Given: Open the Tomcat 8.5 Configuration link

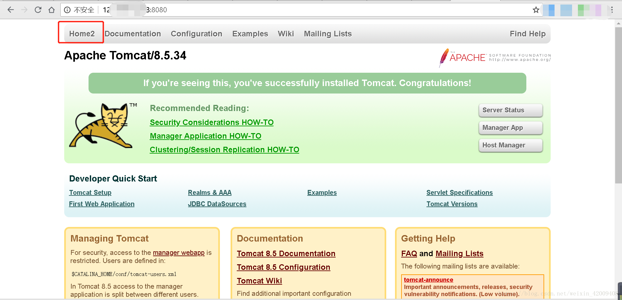Looking at the screenshot, I should pyautogui.click(x=283, y=267).
